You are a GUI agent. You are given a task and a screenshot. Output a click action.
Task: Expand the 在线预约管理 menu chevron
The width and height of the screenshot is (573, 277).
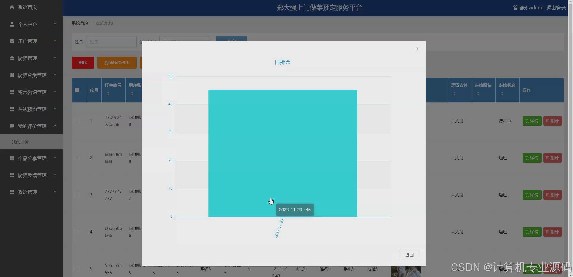click(55, 109)
